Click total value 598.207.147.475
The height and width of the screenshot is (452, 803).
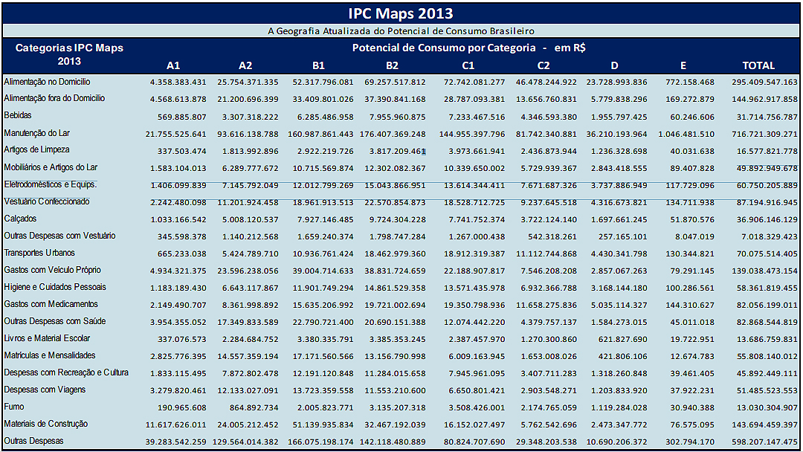pos(764,442)
